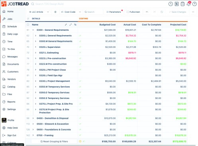Toggle the Details section checkbox icon
198x146 pixels.
[28, 19]
